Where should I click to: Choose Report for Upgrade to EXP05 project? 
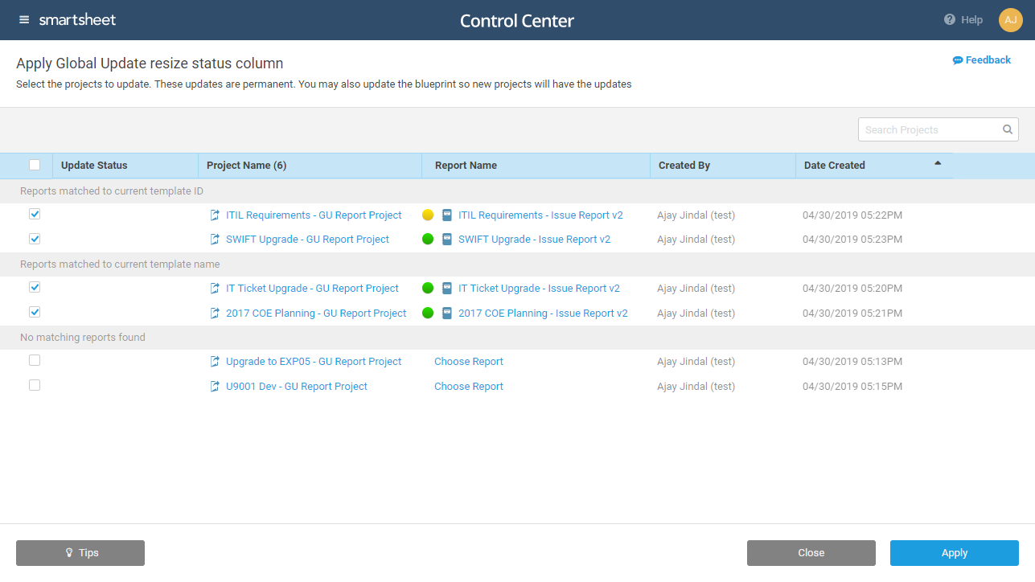coord(469,362)
